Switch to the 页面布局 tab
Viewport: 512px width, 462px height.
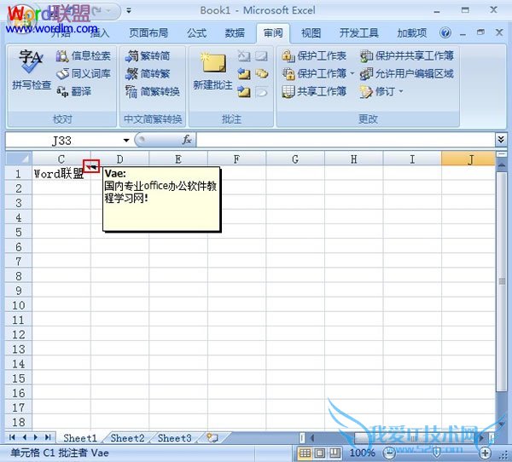[148, 33]
